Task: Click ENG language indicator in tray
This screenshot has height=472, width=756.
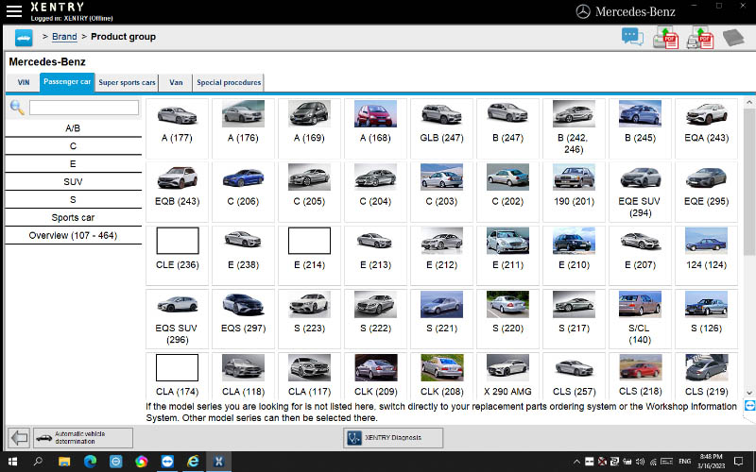Action: 684,462
